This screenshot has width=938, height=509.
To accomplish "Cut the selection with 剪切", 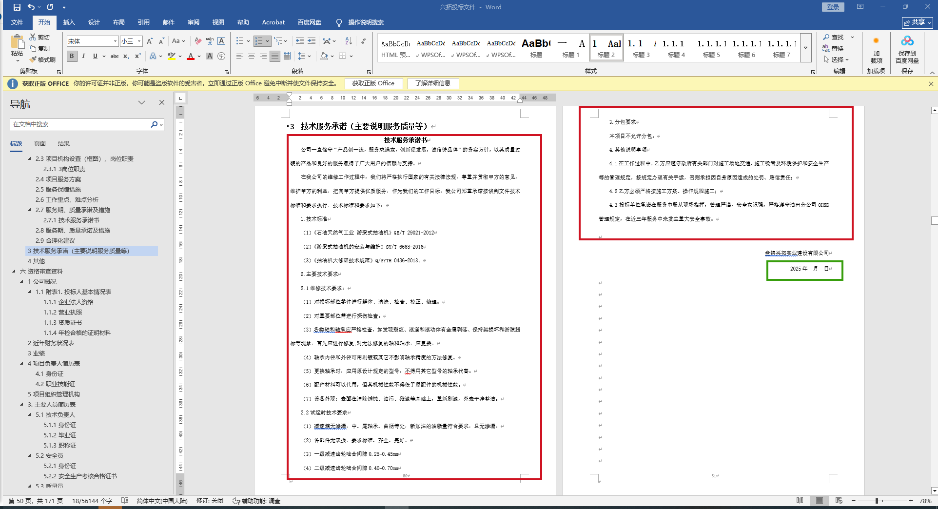I will click(39, 37).
